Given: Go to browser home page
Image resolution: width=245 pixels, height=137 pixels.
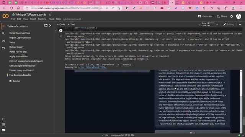Looking at the screenshot, I should (x=18, y=8).
